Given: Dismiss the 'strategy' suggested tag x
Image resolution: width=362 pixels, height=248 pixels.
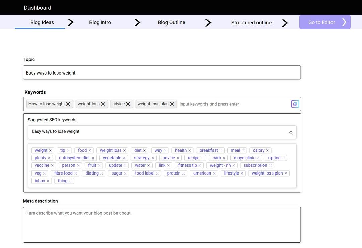Looking at the screenshot, I should point(153,158).
